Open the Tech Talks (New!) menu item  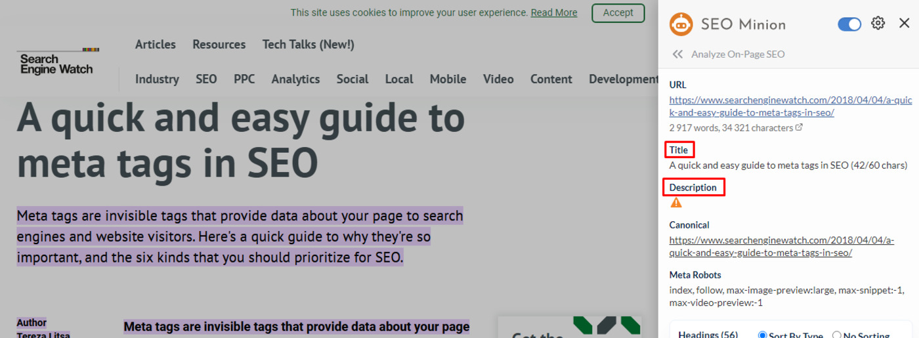[308, 45]
